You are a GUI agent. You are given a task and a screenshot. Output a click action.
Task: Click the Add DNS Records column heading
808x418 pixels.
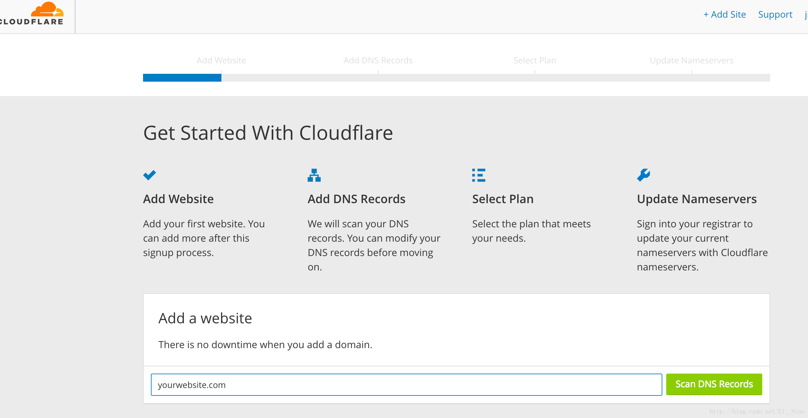coord(356,199)
